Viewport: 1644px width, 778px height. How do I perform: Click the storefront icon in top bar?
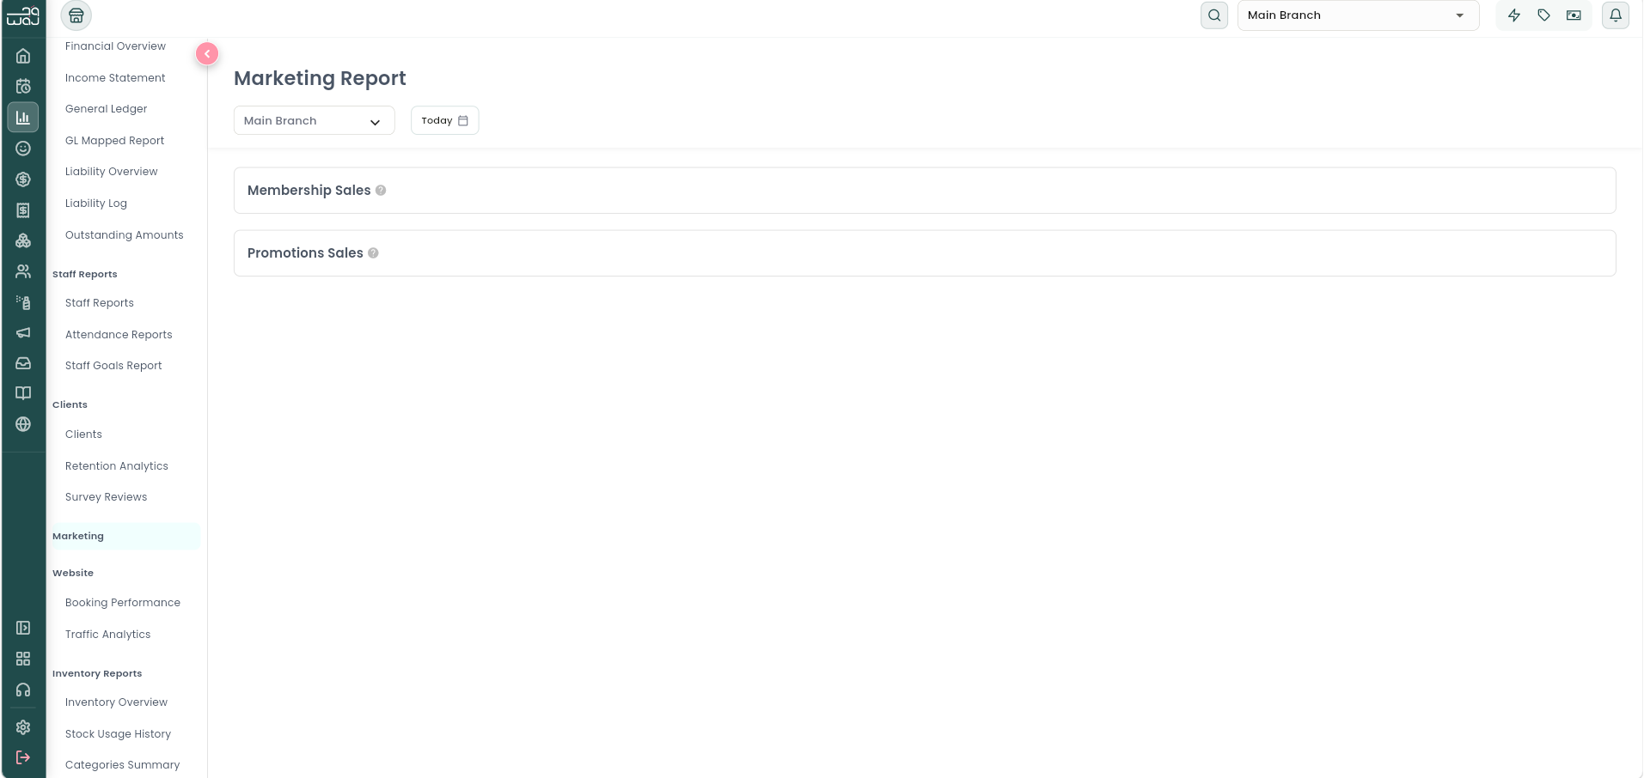click(76, 15)
